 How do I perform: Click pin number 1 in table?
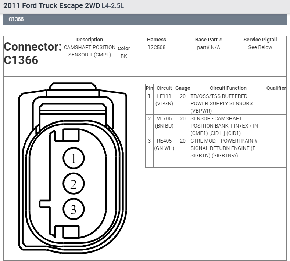click(149, 96)
